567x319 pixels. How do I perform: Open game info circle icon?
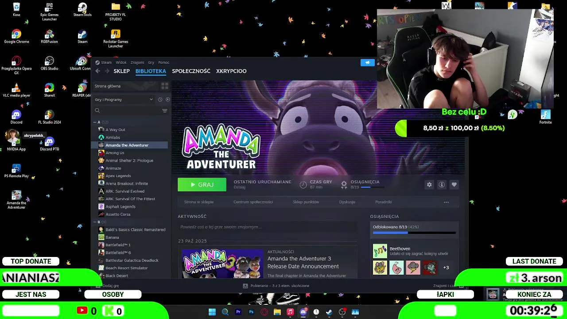point(442,185)
